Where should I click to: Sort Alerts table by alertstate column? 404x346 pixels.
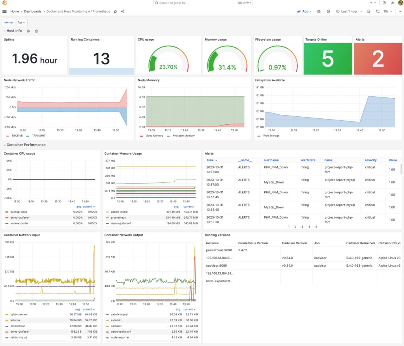(308, 160)
